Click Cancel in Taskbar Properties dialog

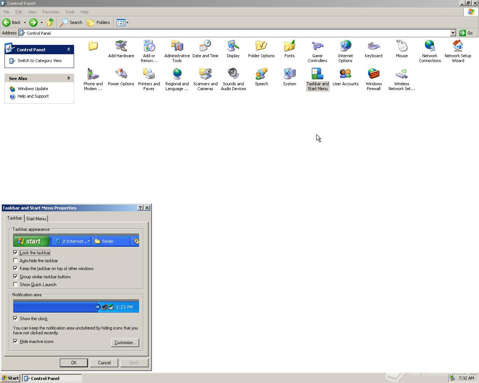tap(104, 363)
